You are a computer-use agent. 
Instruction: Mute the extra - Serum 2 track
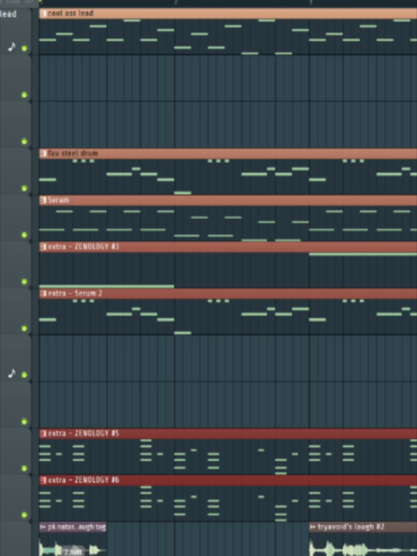click(24, 328)
